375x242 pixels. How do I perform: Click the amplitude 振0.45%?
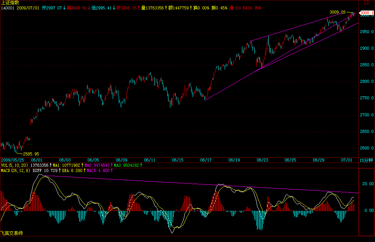click(219, 8)
